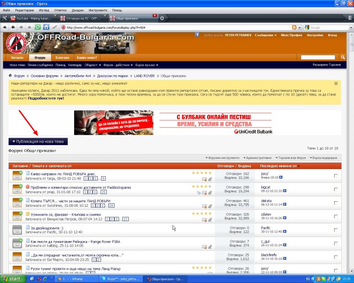Click Изход to log out
The height and width of the screenshot is (283, 354).
pyautogui.click(x=332, y=35)
